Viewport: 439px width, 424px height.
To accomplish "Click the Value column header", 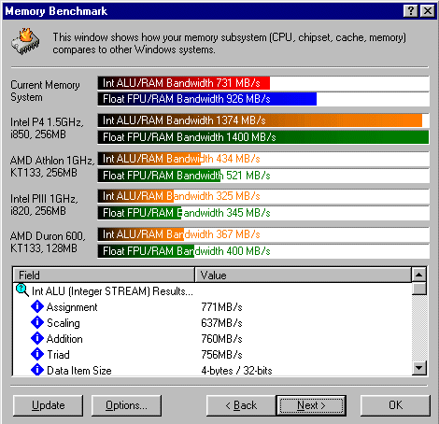I will pyautogui.click(x=303, y=276).
